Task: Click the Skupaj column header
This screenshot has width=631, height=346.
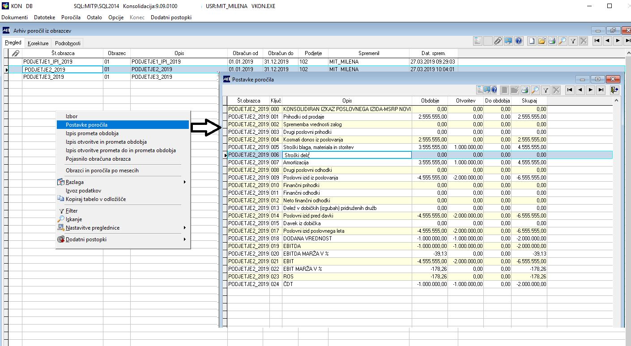Action: click(529, 101)
